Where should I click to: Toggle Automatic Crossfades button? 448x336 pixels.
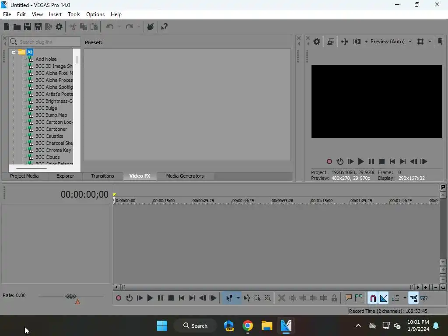(x=384, y=298)
